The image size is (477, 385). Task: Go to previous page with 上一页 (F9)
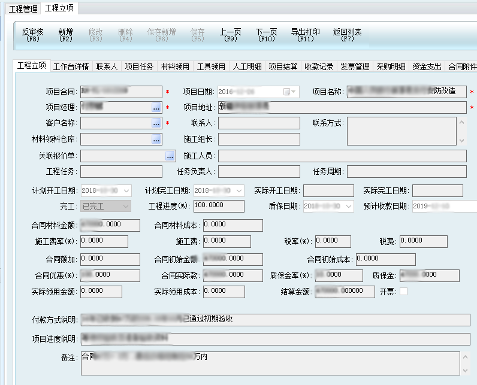231,35
